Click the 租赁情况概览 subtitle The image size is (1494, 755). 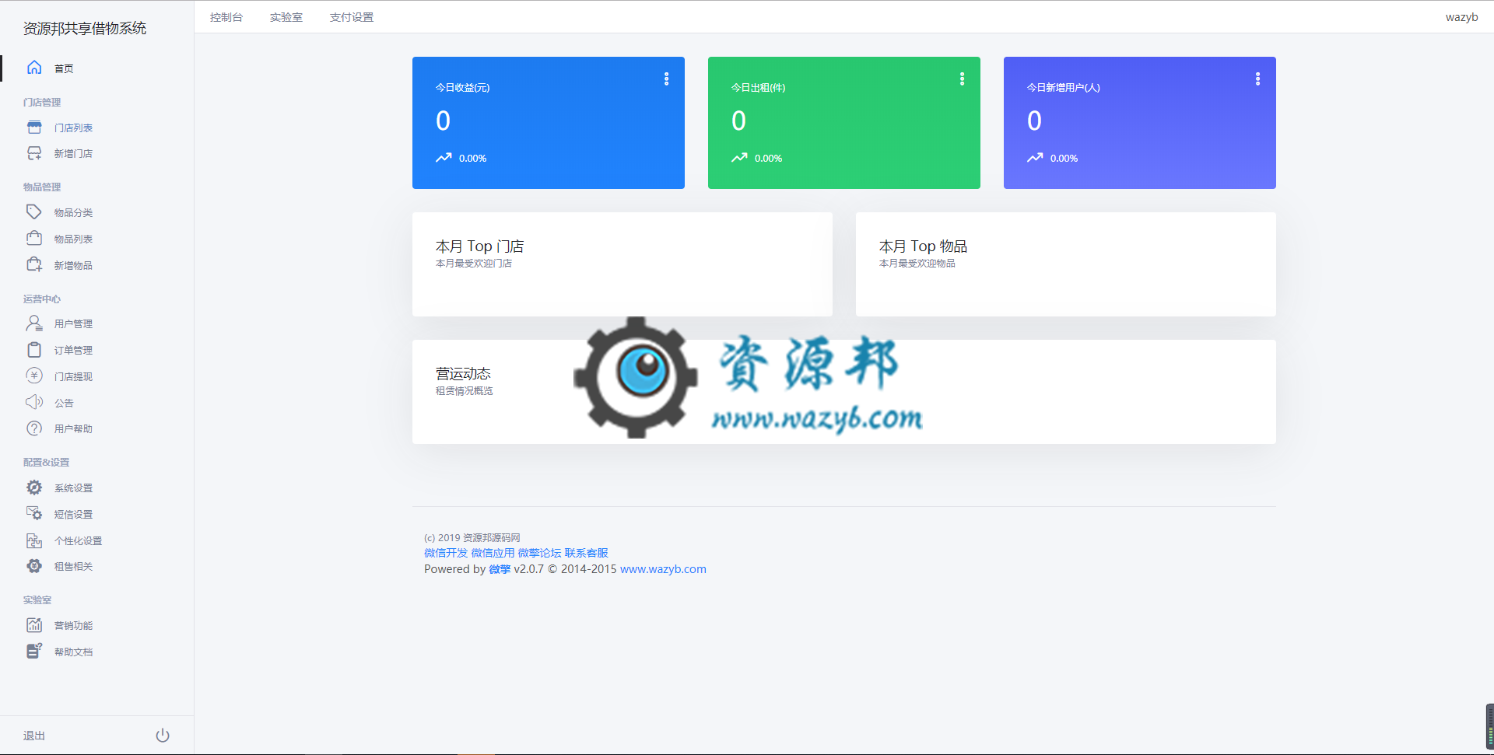coord(465,391)
